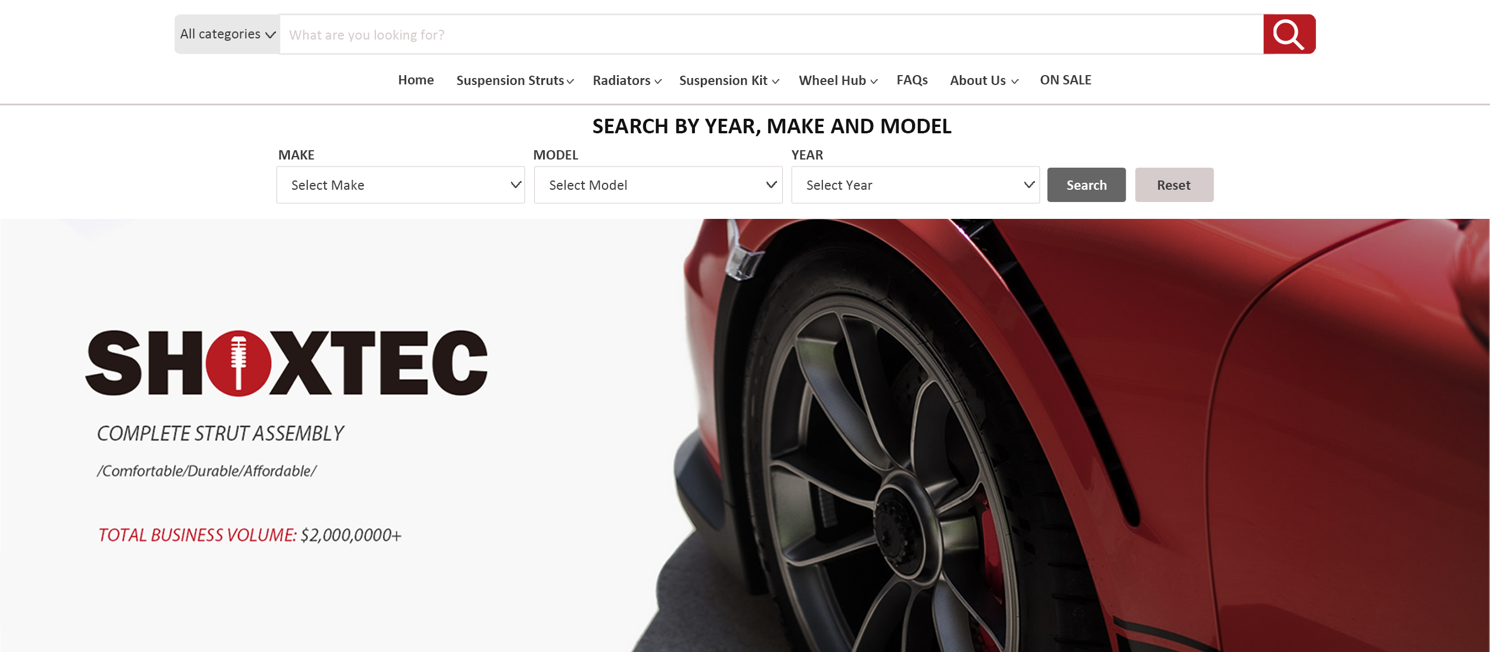Image resolution: width=1490 pixels, height=652 pixels.
Task: Click the '/Comfortable/Durable/Affordable/' tagline
Action: pos(207,471)
